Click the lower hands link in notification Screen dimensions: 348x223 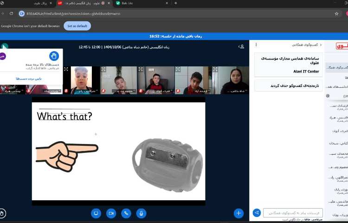[x=29, y=79]
